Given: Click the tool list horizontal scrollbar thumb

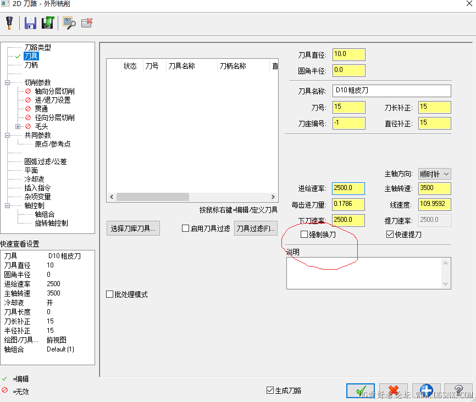Looking at the screenshot, I should 153,197.
